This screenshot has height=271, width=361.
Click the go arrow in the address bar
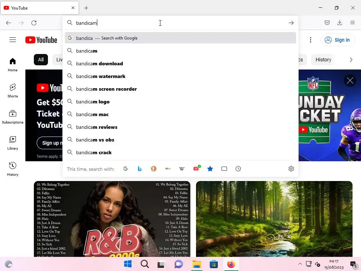(291, 23)
